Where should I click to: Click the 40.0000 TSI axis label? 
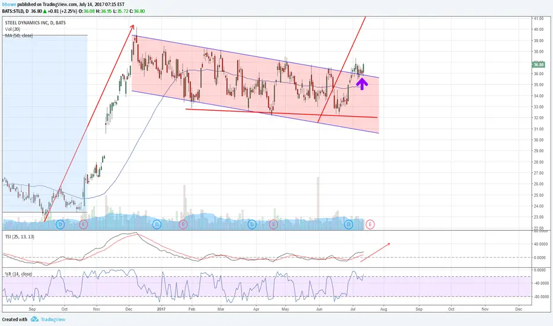tap(539, 244)
